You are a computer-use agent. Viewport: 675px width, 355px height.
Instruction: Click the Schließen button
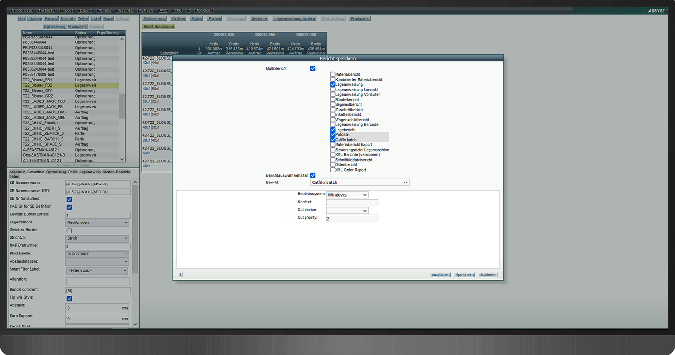[488, 275]
